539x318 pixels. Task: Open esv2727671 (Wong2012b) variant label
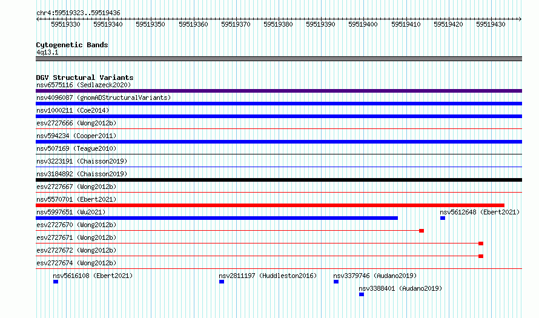pyautogui.click(x=76, y=237)
